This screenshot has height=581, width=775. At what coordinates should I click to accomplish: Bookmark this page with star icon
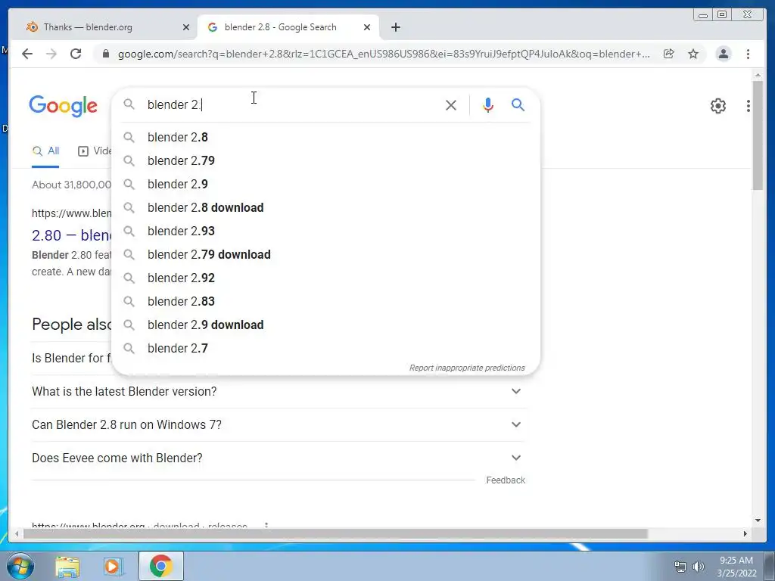point(693,54)
